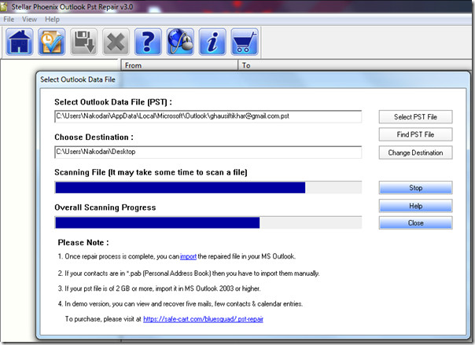
Task: Click the 'Choose Destination :' label
Action: 94,137
